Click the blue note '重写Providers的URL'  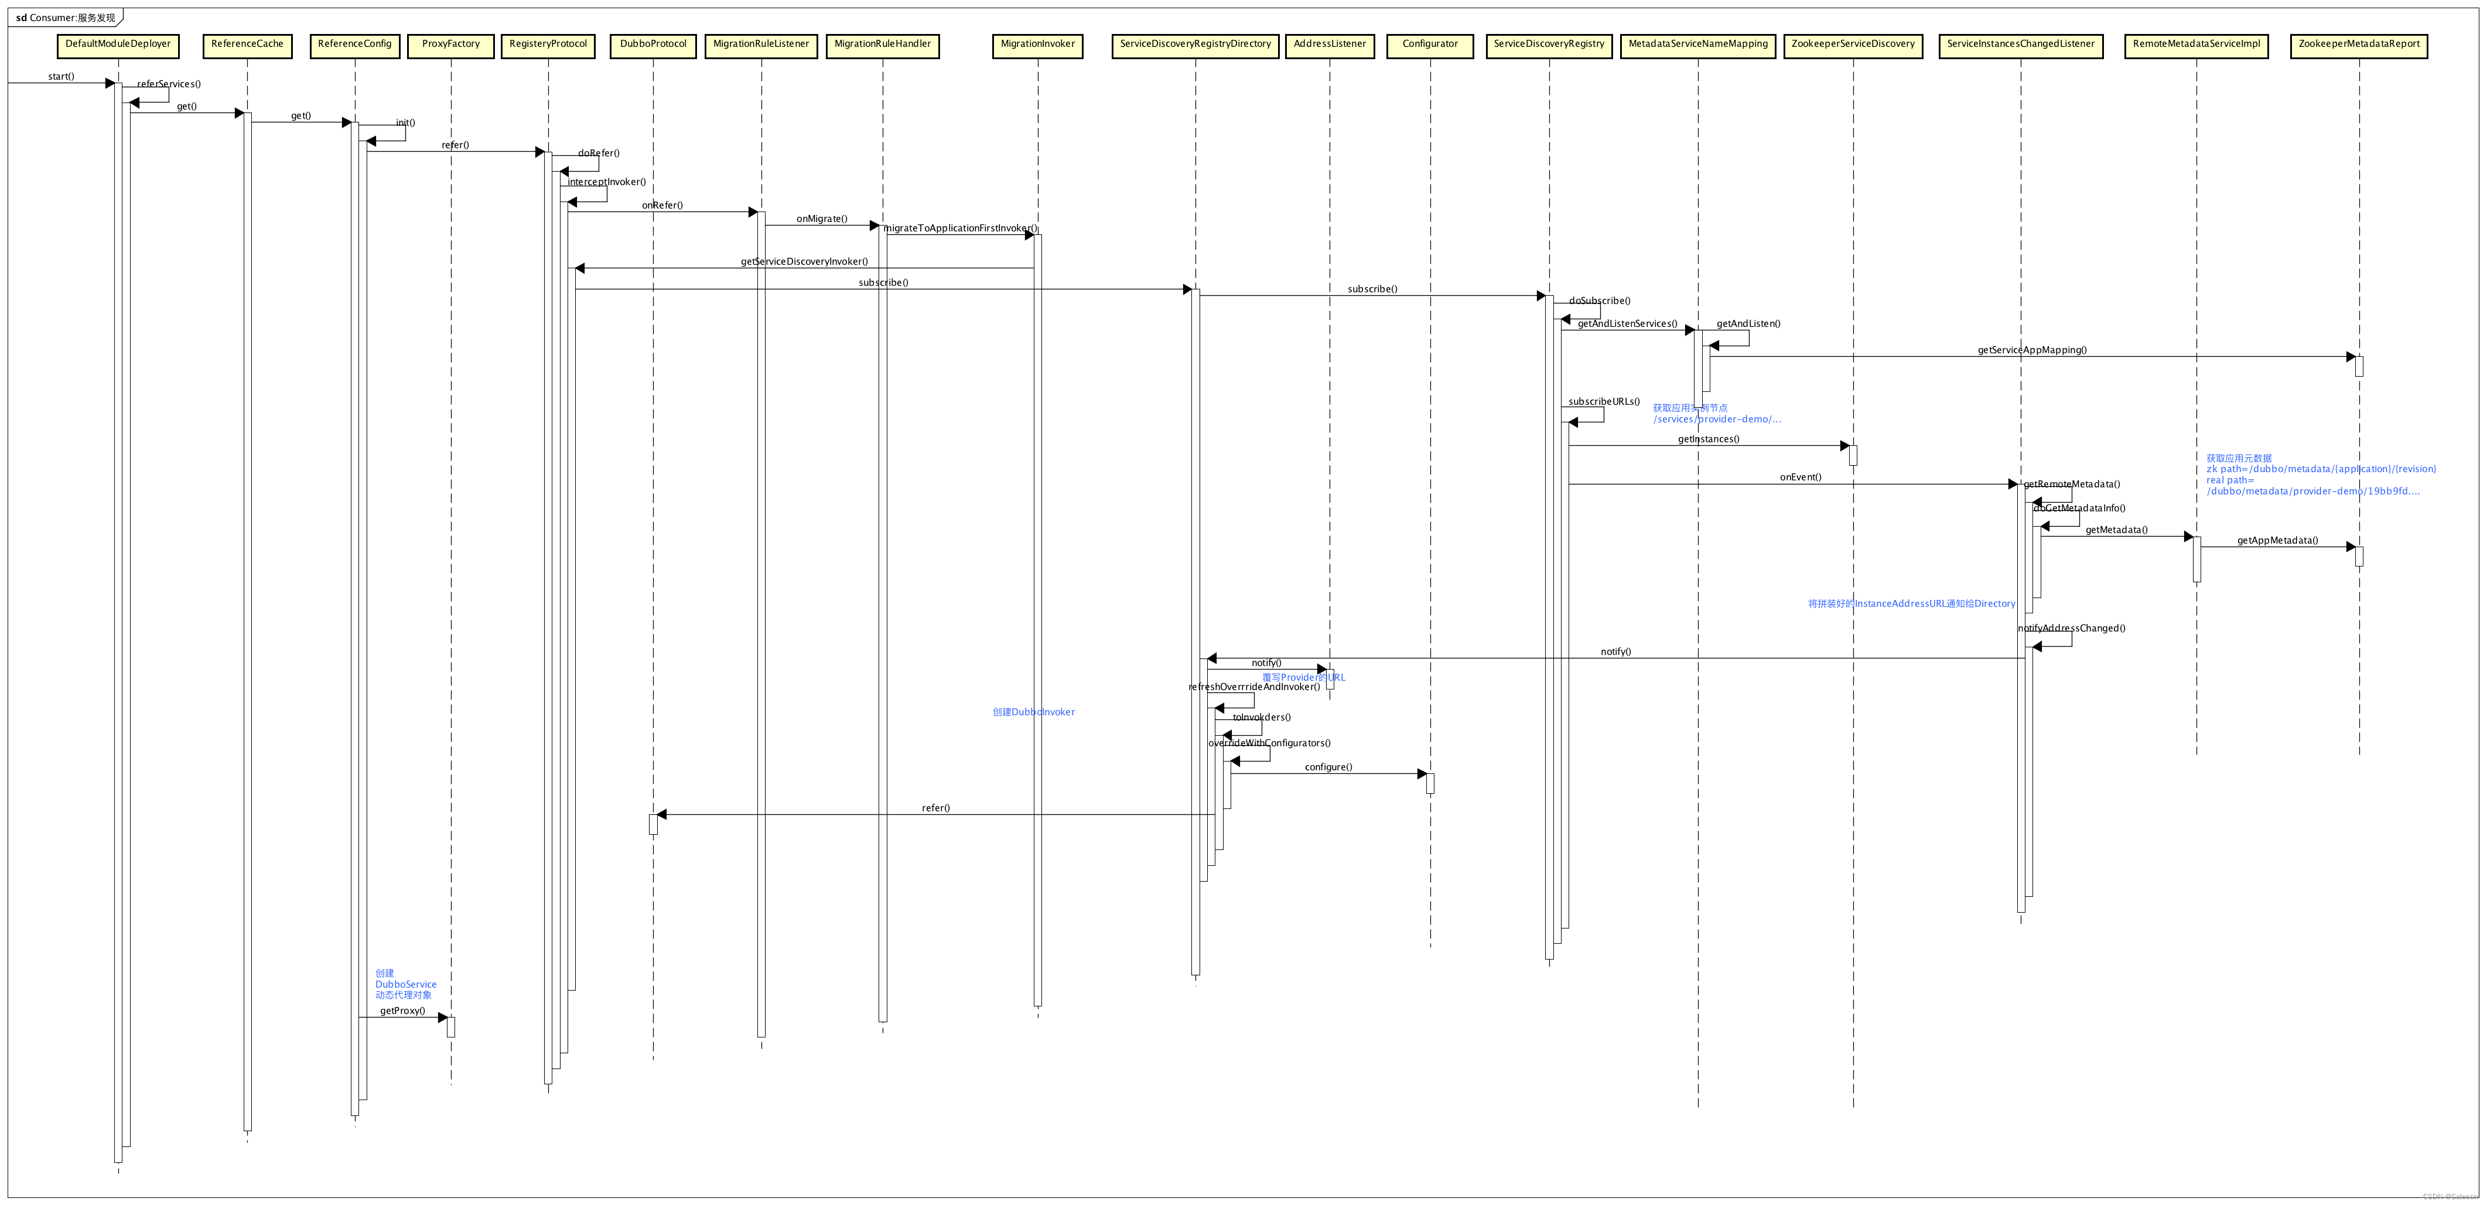coord(1303,677)
